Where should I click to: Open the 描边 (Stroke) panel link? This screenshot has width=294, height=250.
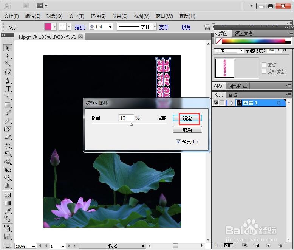80,27
